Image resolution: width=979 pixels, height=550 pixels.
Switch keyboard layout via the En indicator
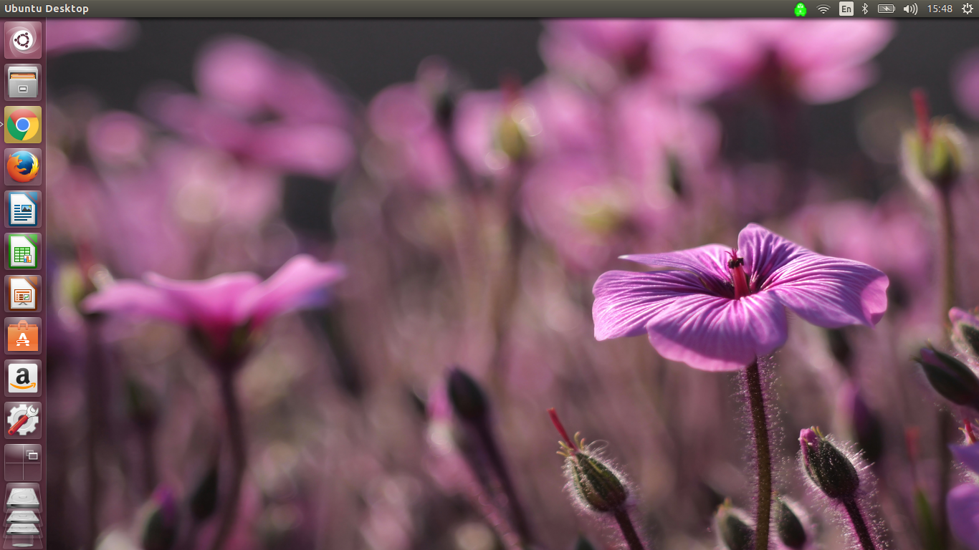846,9
